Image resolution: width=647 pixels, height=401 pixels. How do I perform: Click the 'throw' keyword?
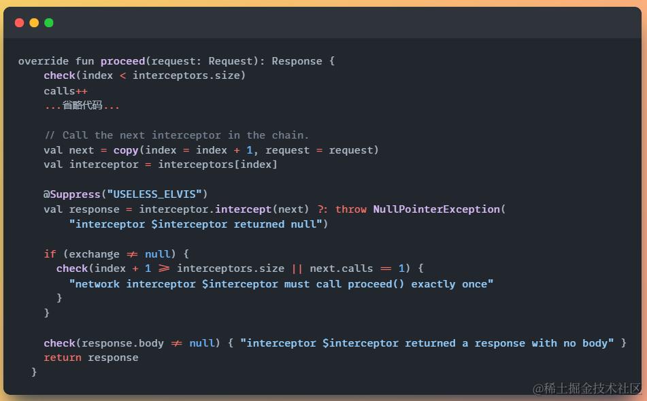351,209
